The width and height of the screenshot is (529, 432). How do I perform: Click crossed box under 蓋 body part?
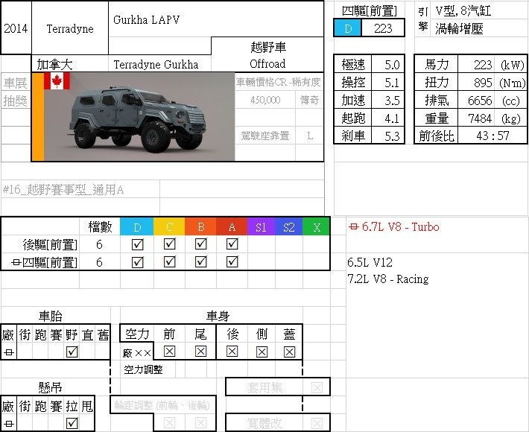pyautogui.click(x=289, y=352)
